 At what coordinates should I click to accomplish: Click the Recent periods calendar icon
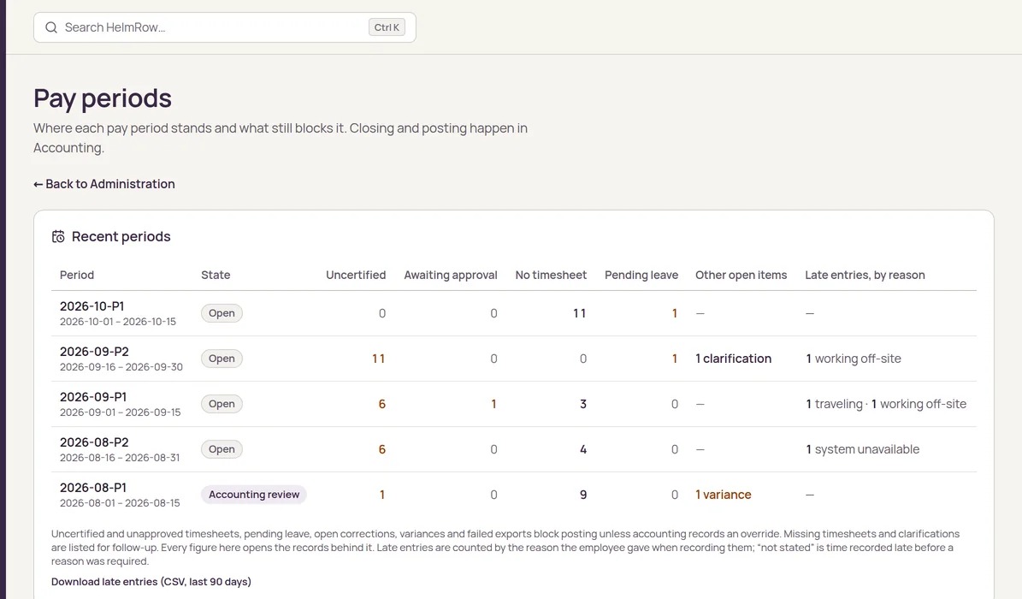coord(58,236)
